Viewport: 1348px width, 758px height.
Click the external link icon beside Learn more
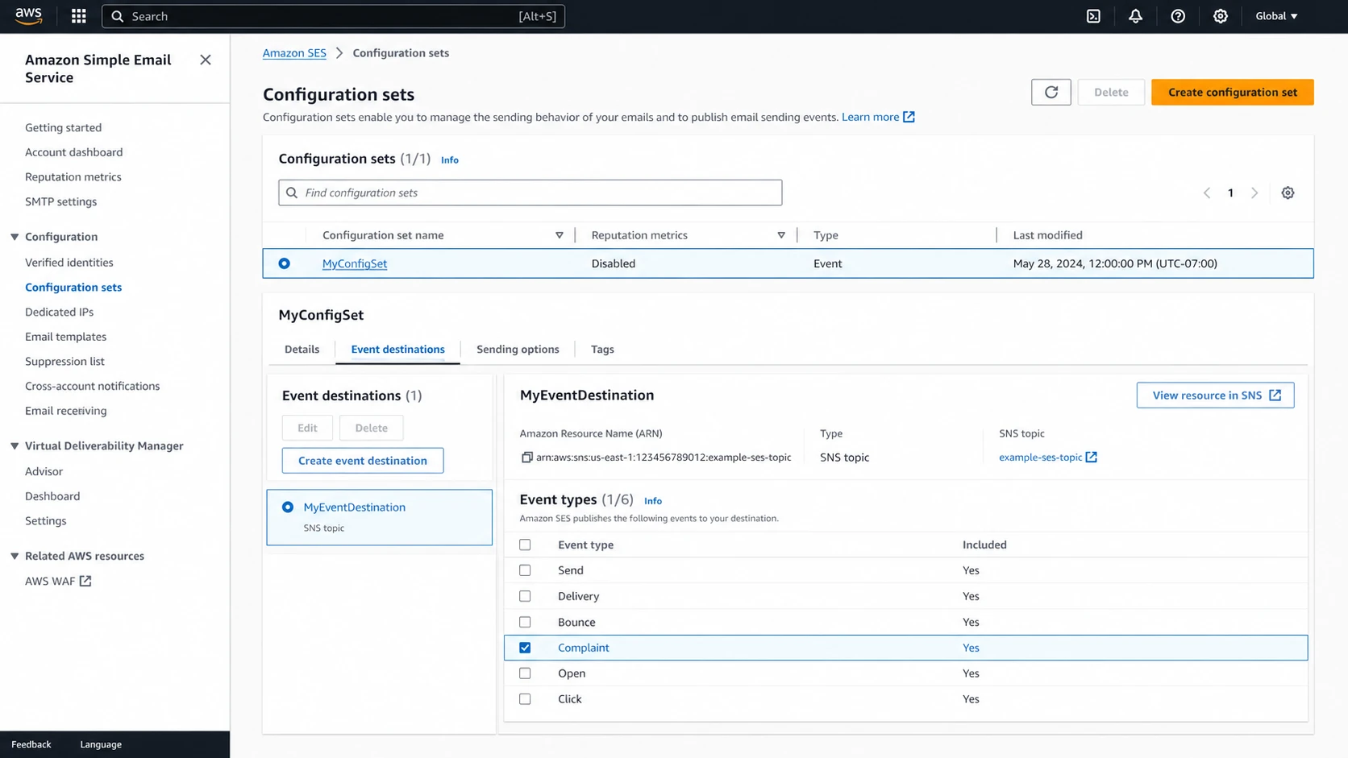[x=909, y=117]
